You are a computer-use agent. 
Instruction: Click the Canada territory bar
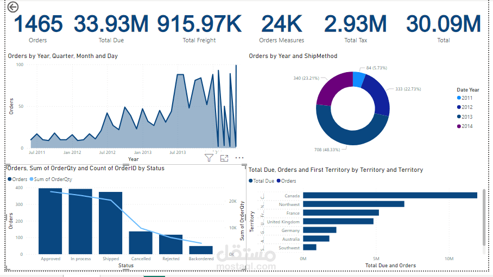pyautogui.click(x=390, y=196)
